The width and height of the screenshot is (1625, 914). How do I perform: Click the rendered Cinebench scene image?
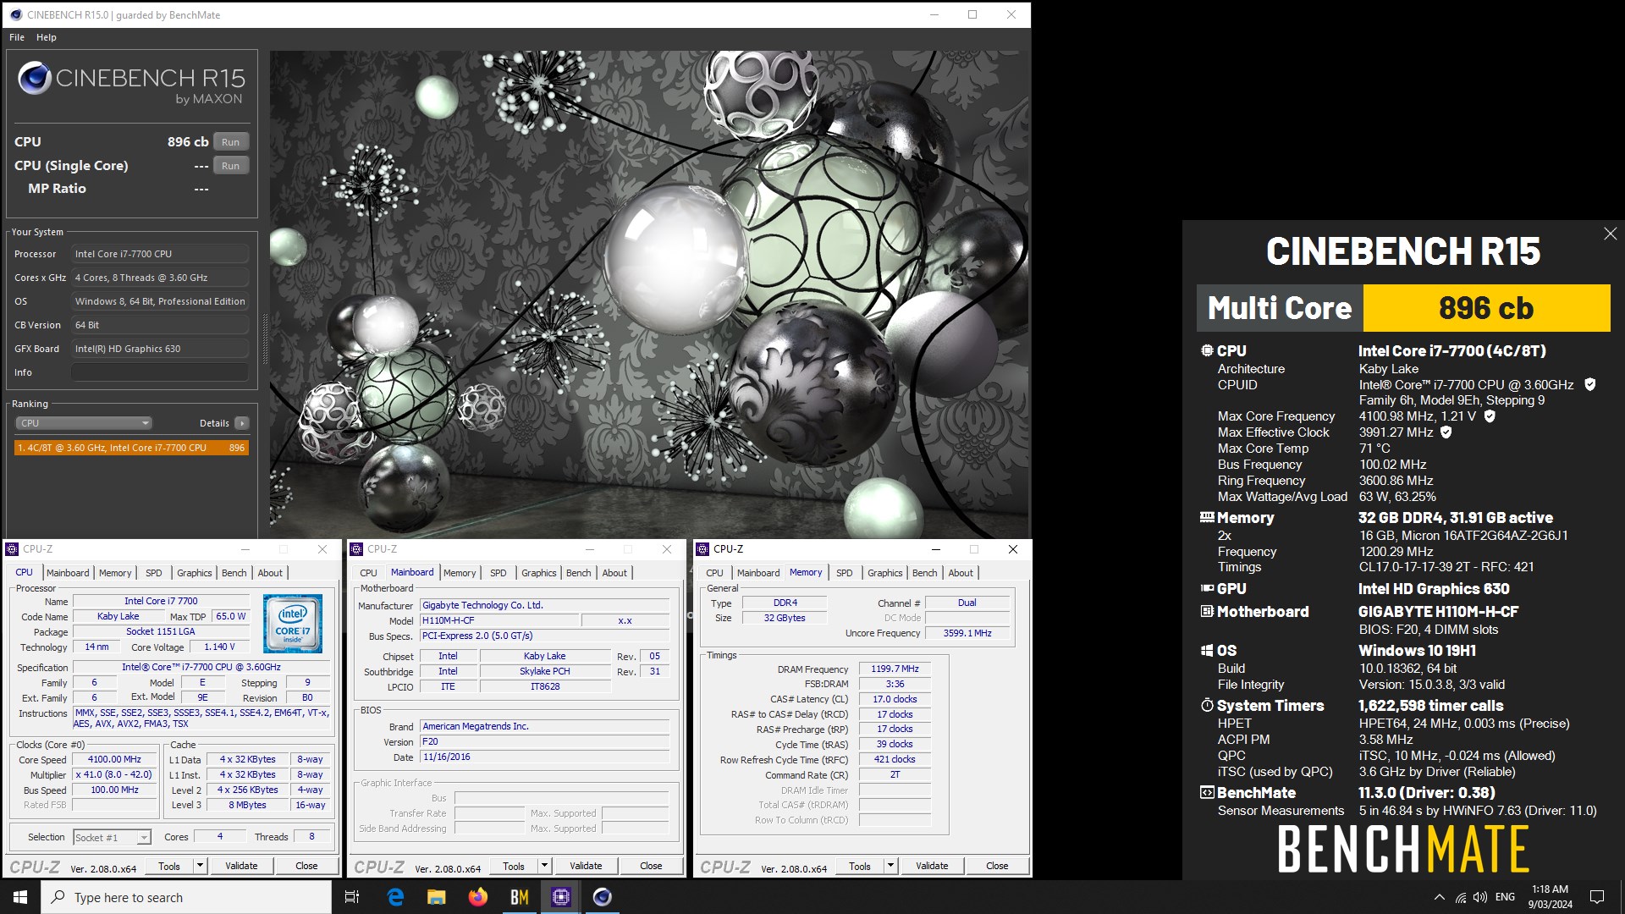(649, 294)
